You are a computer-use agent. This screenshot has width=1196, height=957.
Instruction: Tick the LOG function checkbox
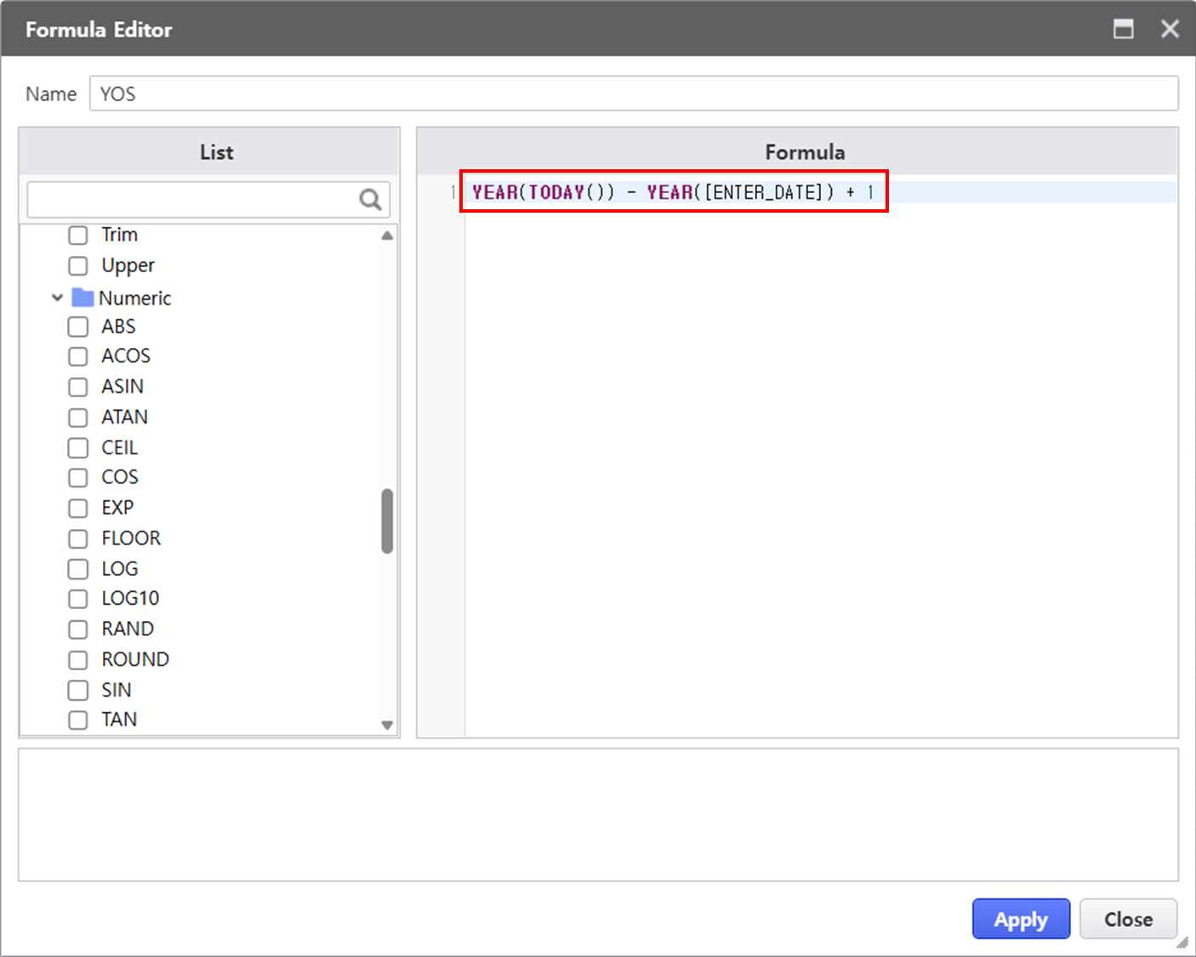pyautogui.click(x=77, y=569)
